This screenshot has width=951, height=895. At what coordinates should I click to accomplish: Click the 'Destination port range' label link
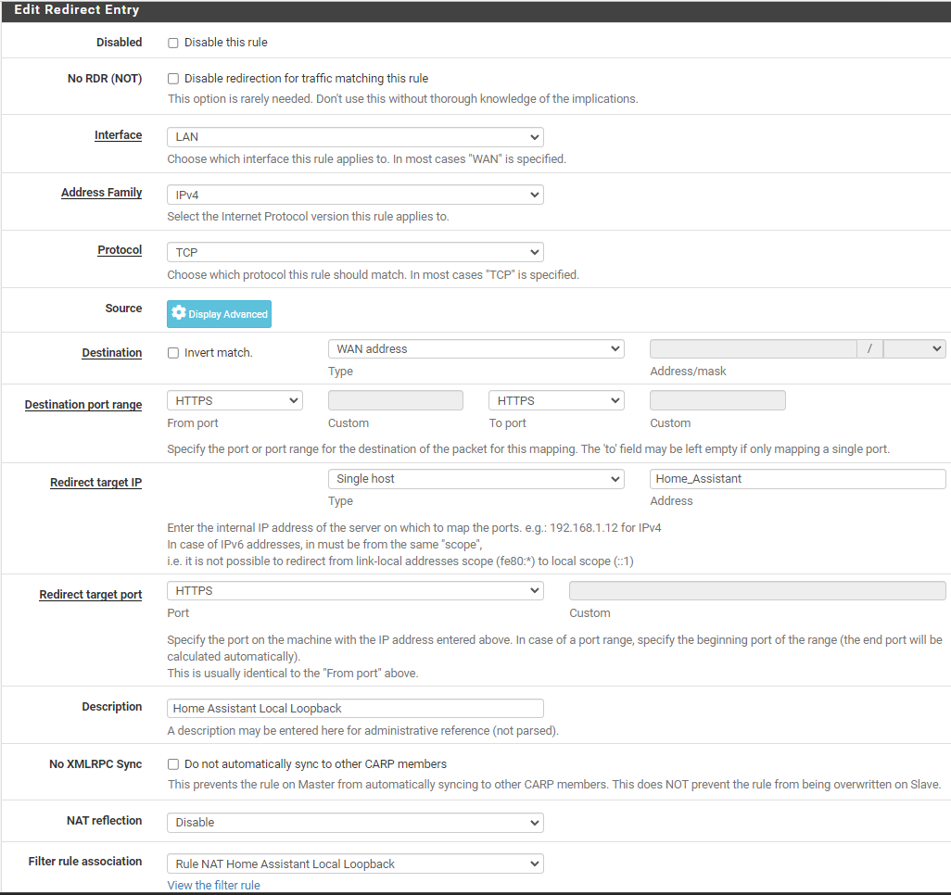click(x=83, y=405)
